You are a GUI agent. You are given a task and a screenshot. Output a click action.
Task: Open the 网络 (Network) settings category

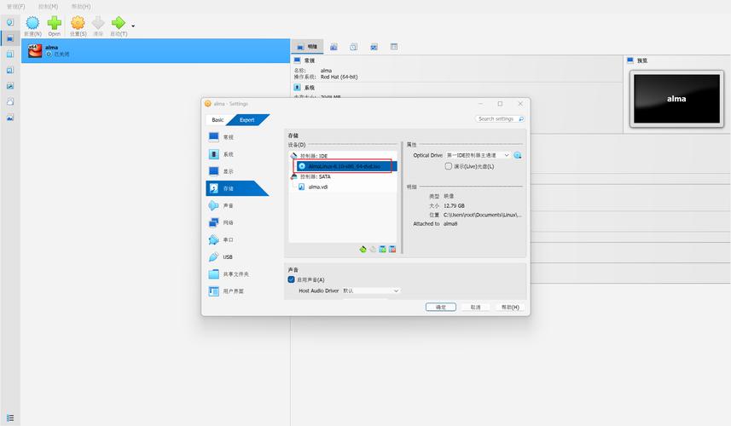(228, 222)
